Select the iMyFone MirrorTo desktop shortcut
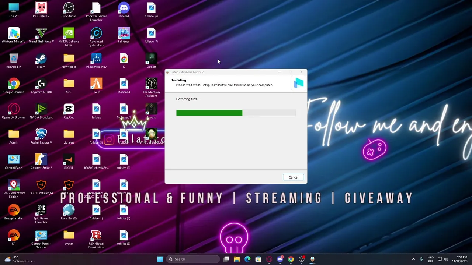472x265 pixels. pyautogui.click(x=14, y=36)
